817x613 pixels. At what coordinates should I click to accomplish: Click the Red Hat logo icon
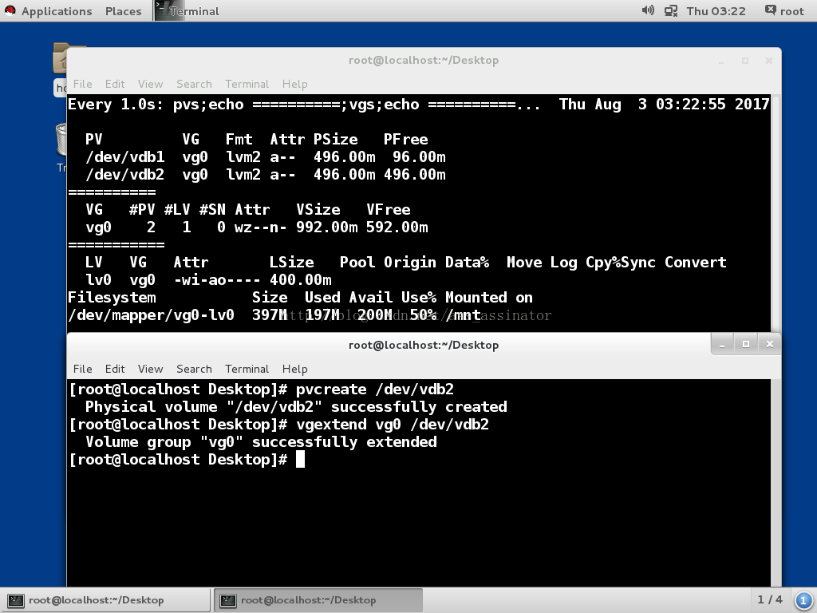[10, 10]
